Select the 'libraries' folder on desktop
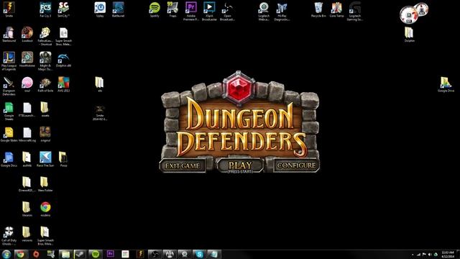This screenshot has width=460, height=259. 27,209
